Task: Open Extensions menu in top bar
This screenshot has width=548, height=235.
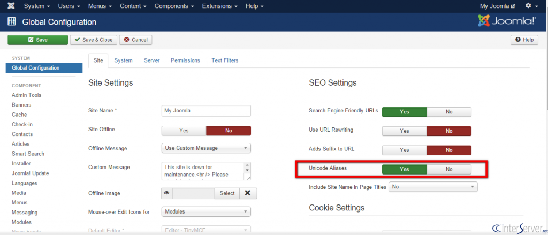Action: 220,6
